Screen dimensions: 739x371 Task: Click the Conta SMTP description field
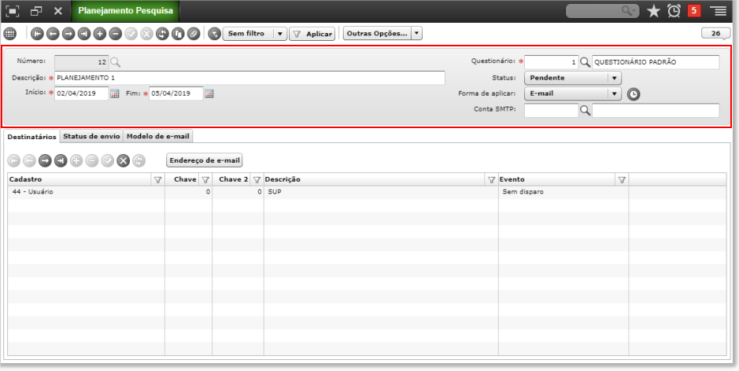(x=656, y=111)
